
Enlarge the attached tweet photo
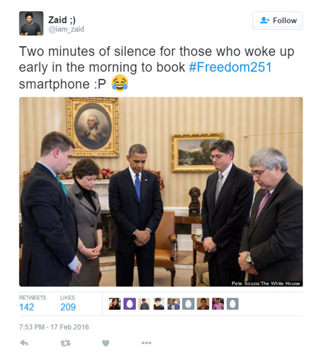point(161,192)
